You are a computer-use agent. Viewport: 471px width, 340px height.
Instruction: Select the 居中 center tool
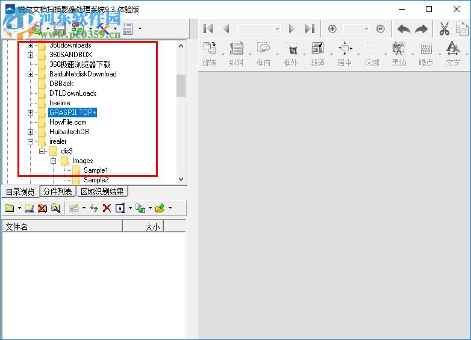click(x=345, y=54)
